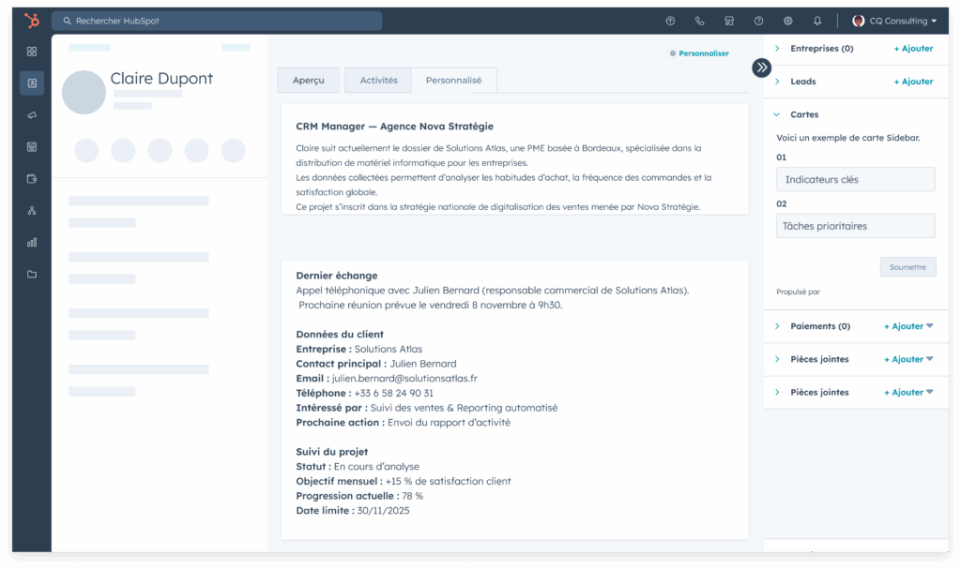
Task: Collapse the Cartes section
Action: [777, 114]
